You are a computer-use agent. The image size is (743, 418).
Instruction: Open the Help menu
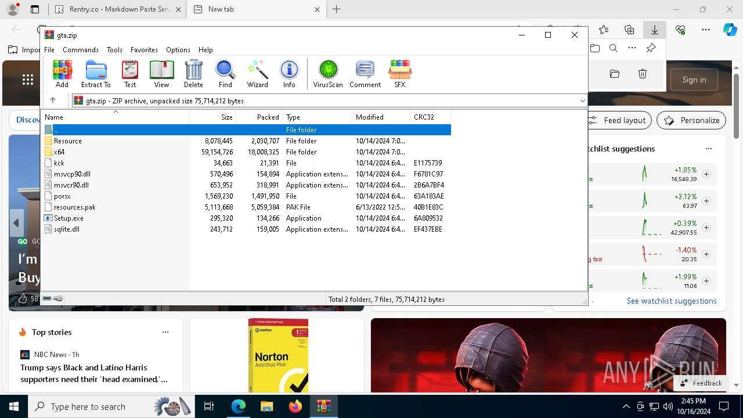click(x=205, y=50)
